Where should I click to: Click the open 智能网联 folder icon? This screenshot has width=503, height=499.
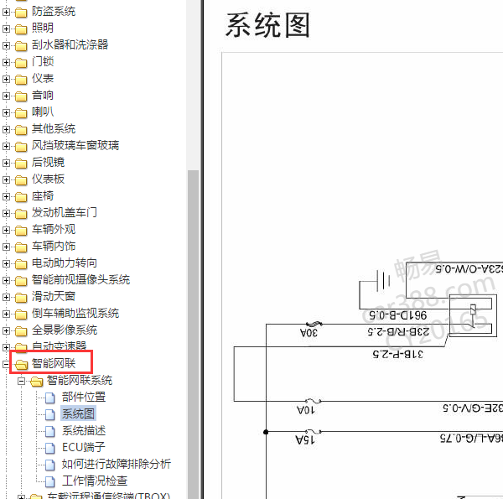click(22, 365)
